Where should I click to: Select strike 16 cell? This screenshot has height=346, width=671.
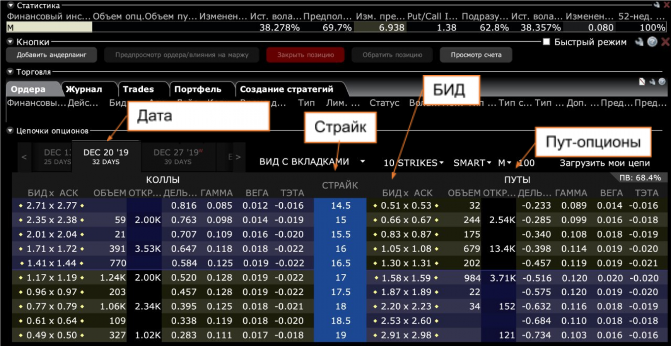click(x=340, y=249)
